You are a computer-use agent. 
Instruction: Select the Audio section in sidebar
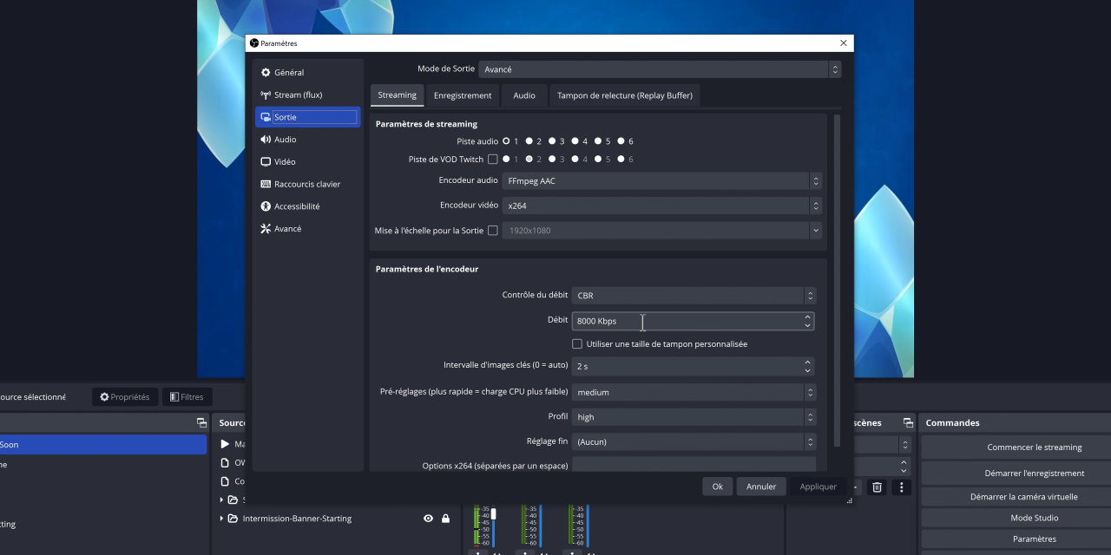click(x=285, y=140)
